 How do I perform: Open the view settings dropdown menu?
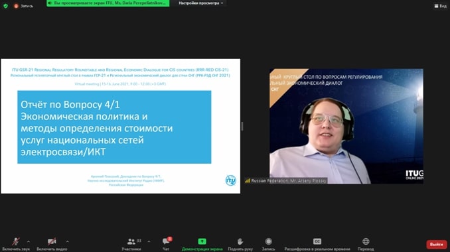(x=201, y=3)
